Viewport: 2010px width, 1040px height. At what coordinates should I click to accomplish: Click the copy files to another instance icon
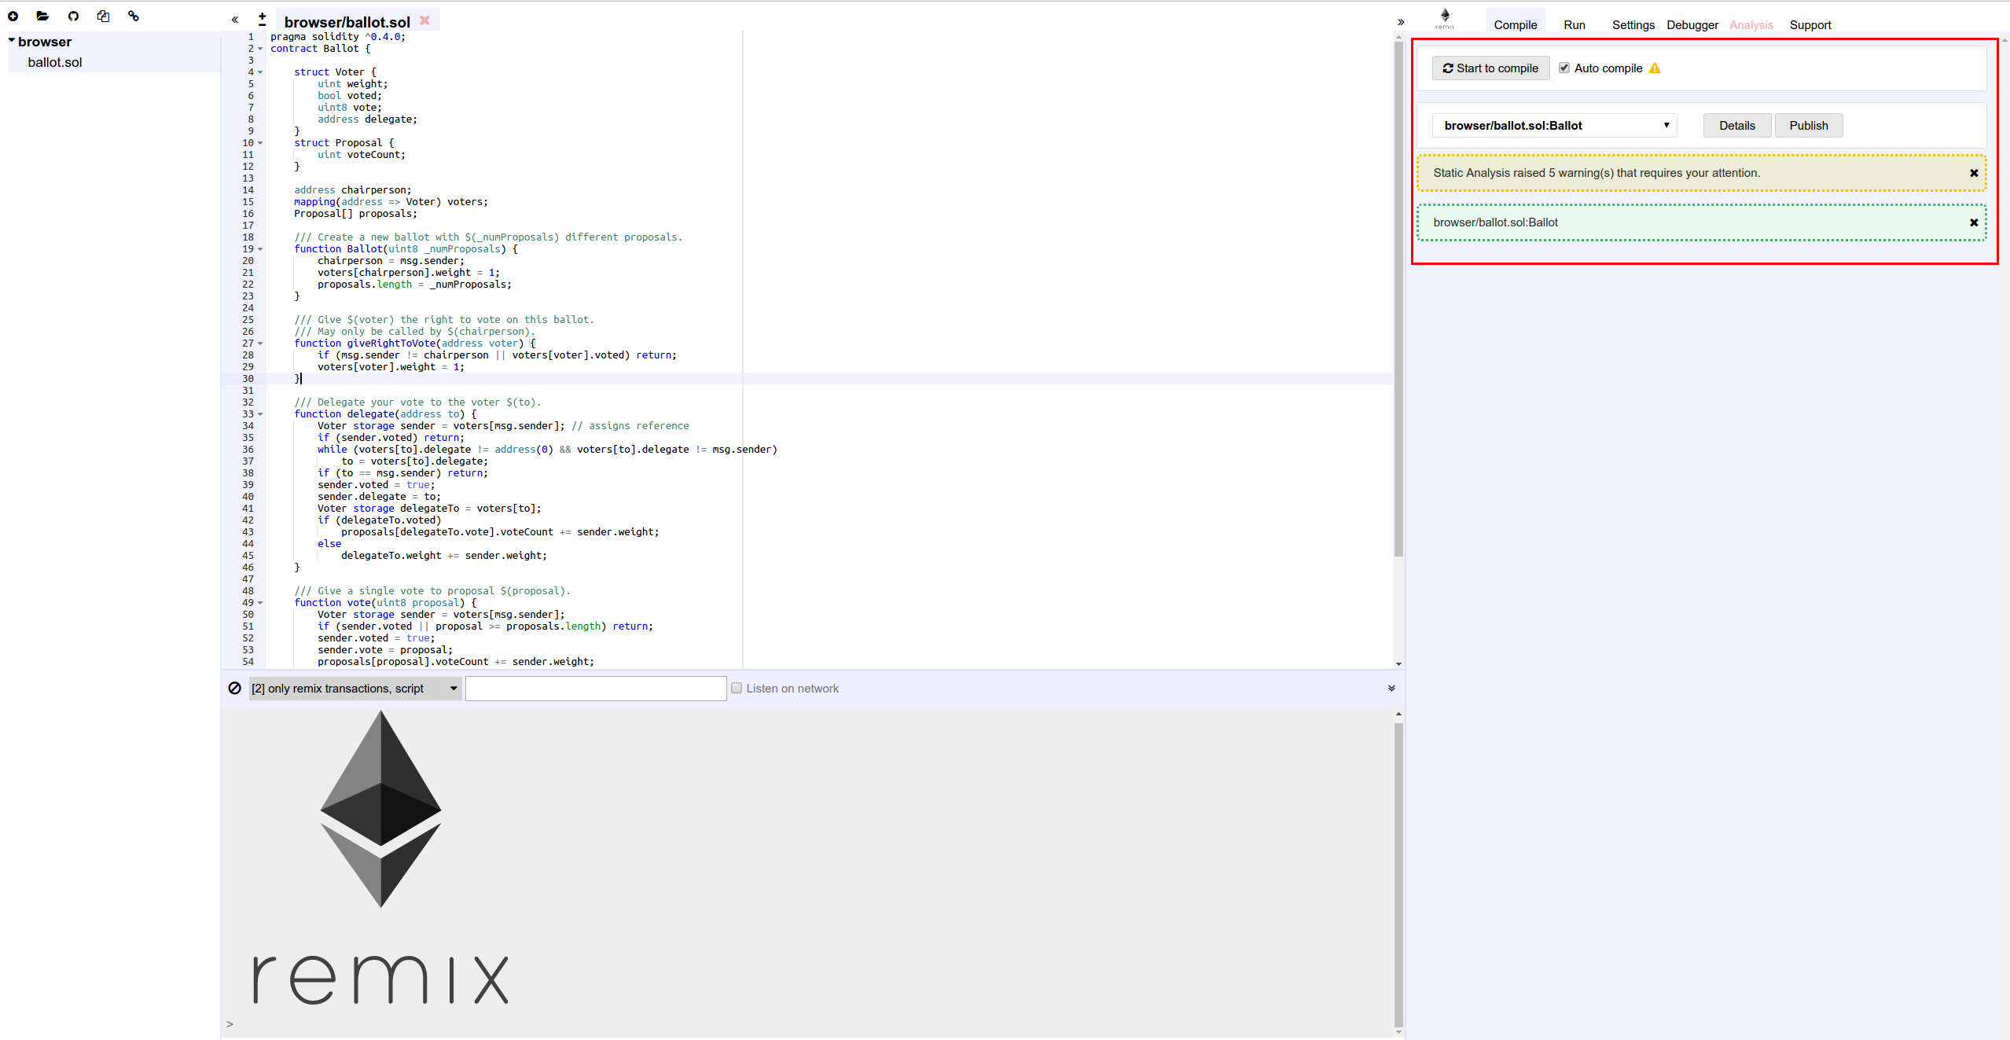click(103, 16)
